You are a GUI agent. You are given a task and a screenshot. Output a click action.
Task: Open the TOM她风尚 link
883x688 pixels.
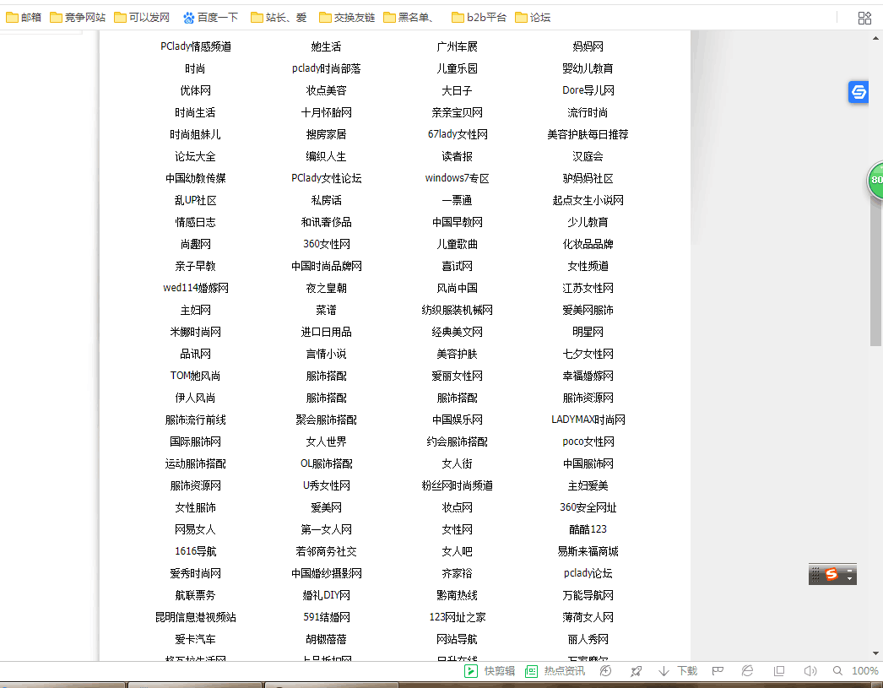195,377
